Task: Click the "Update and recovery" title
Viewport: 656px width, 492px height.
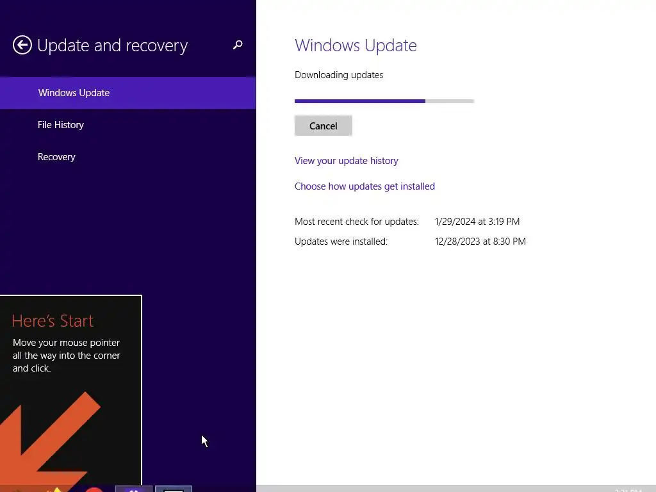Action: [113, 45]
